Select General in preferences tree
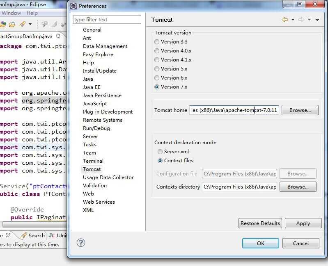 click(92, 30)
